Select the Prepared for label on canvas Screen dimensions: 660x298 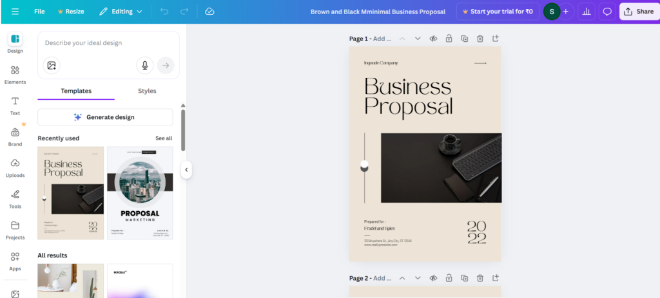[374, 221]
